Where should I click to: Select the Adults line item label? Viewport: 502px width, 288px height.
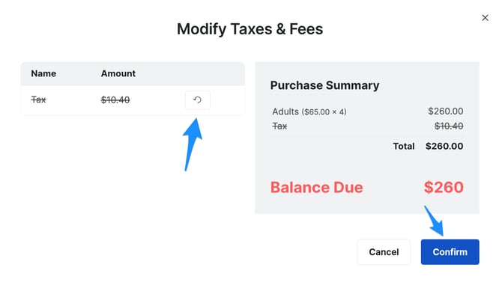[285, 111]
